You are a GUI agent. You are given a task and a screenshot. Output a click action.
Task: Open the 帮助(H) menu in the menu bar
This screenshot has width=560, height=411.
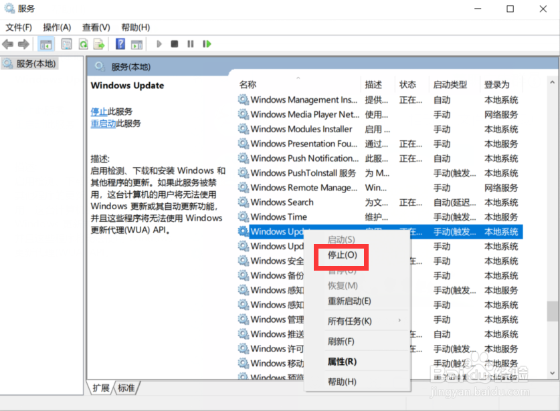(135, 27)
